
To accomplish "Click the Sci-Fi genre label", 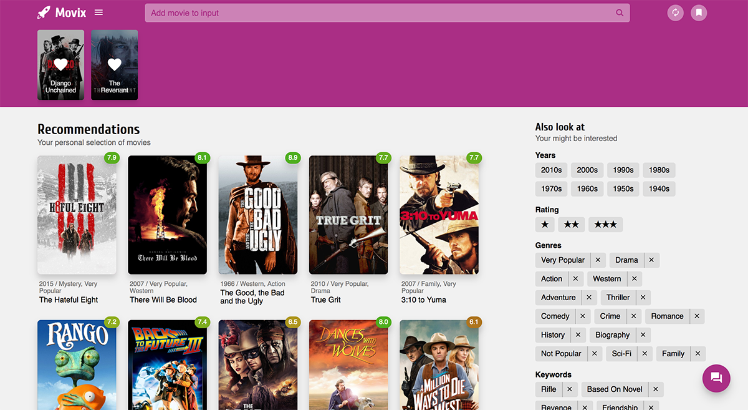I will [621, 354].
